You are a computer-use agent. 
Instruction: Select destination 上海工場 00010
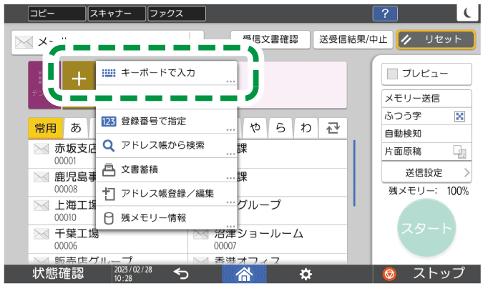click(x=62, y=211)
